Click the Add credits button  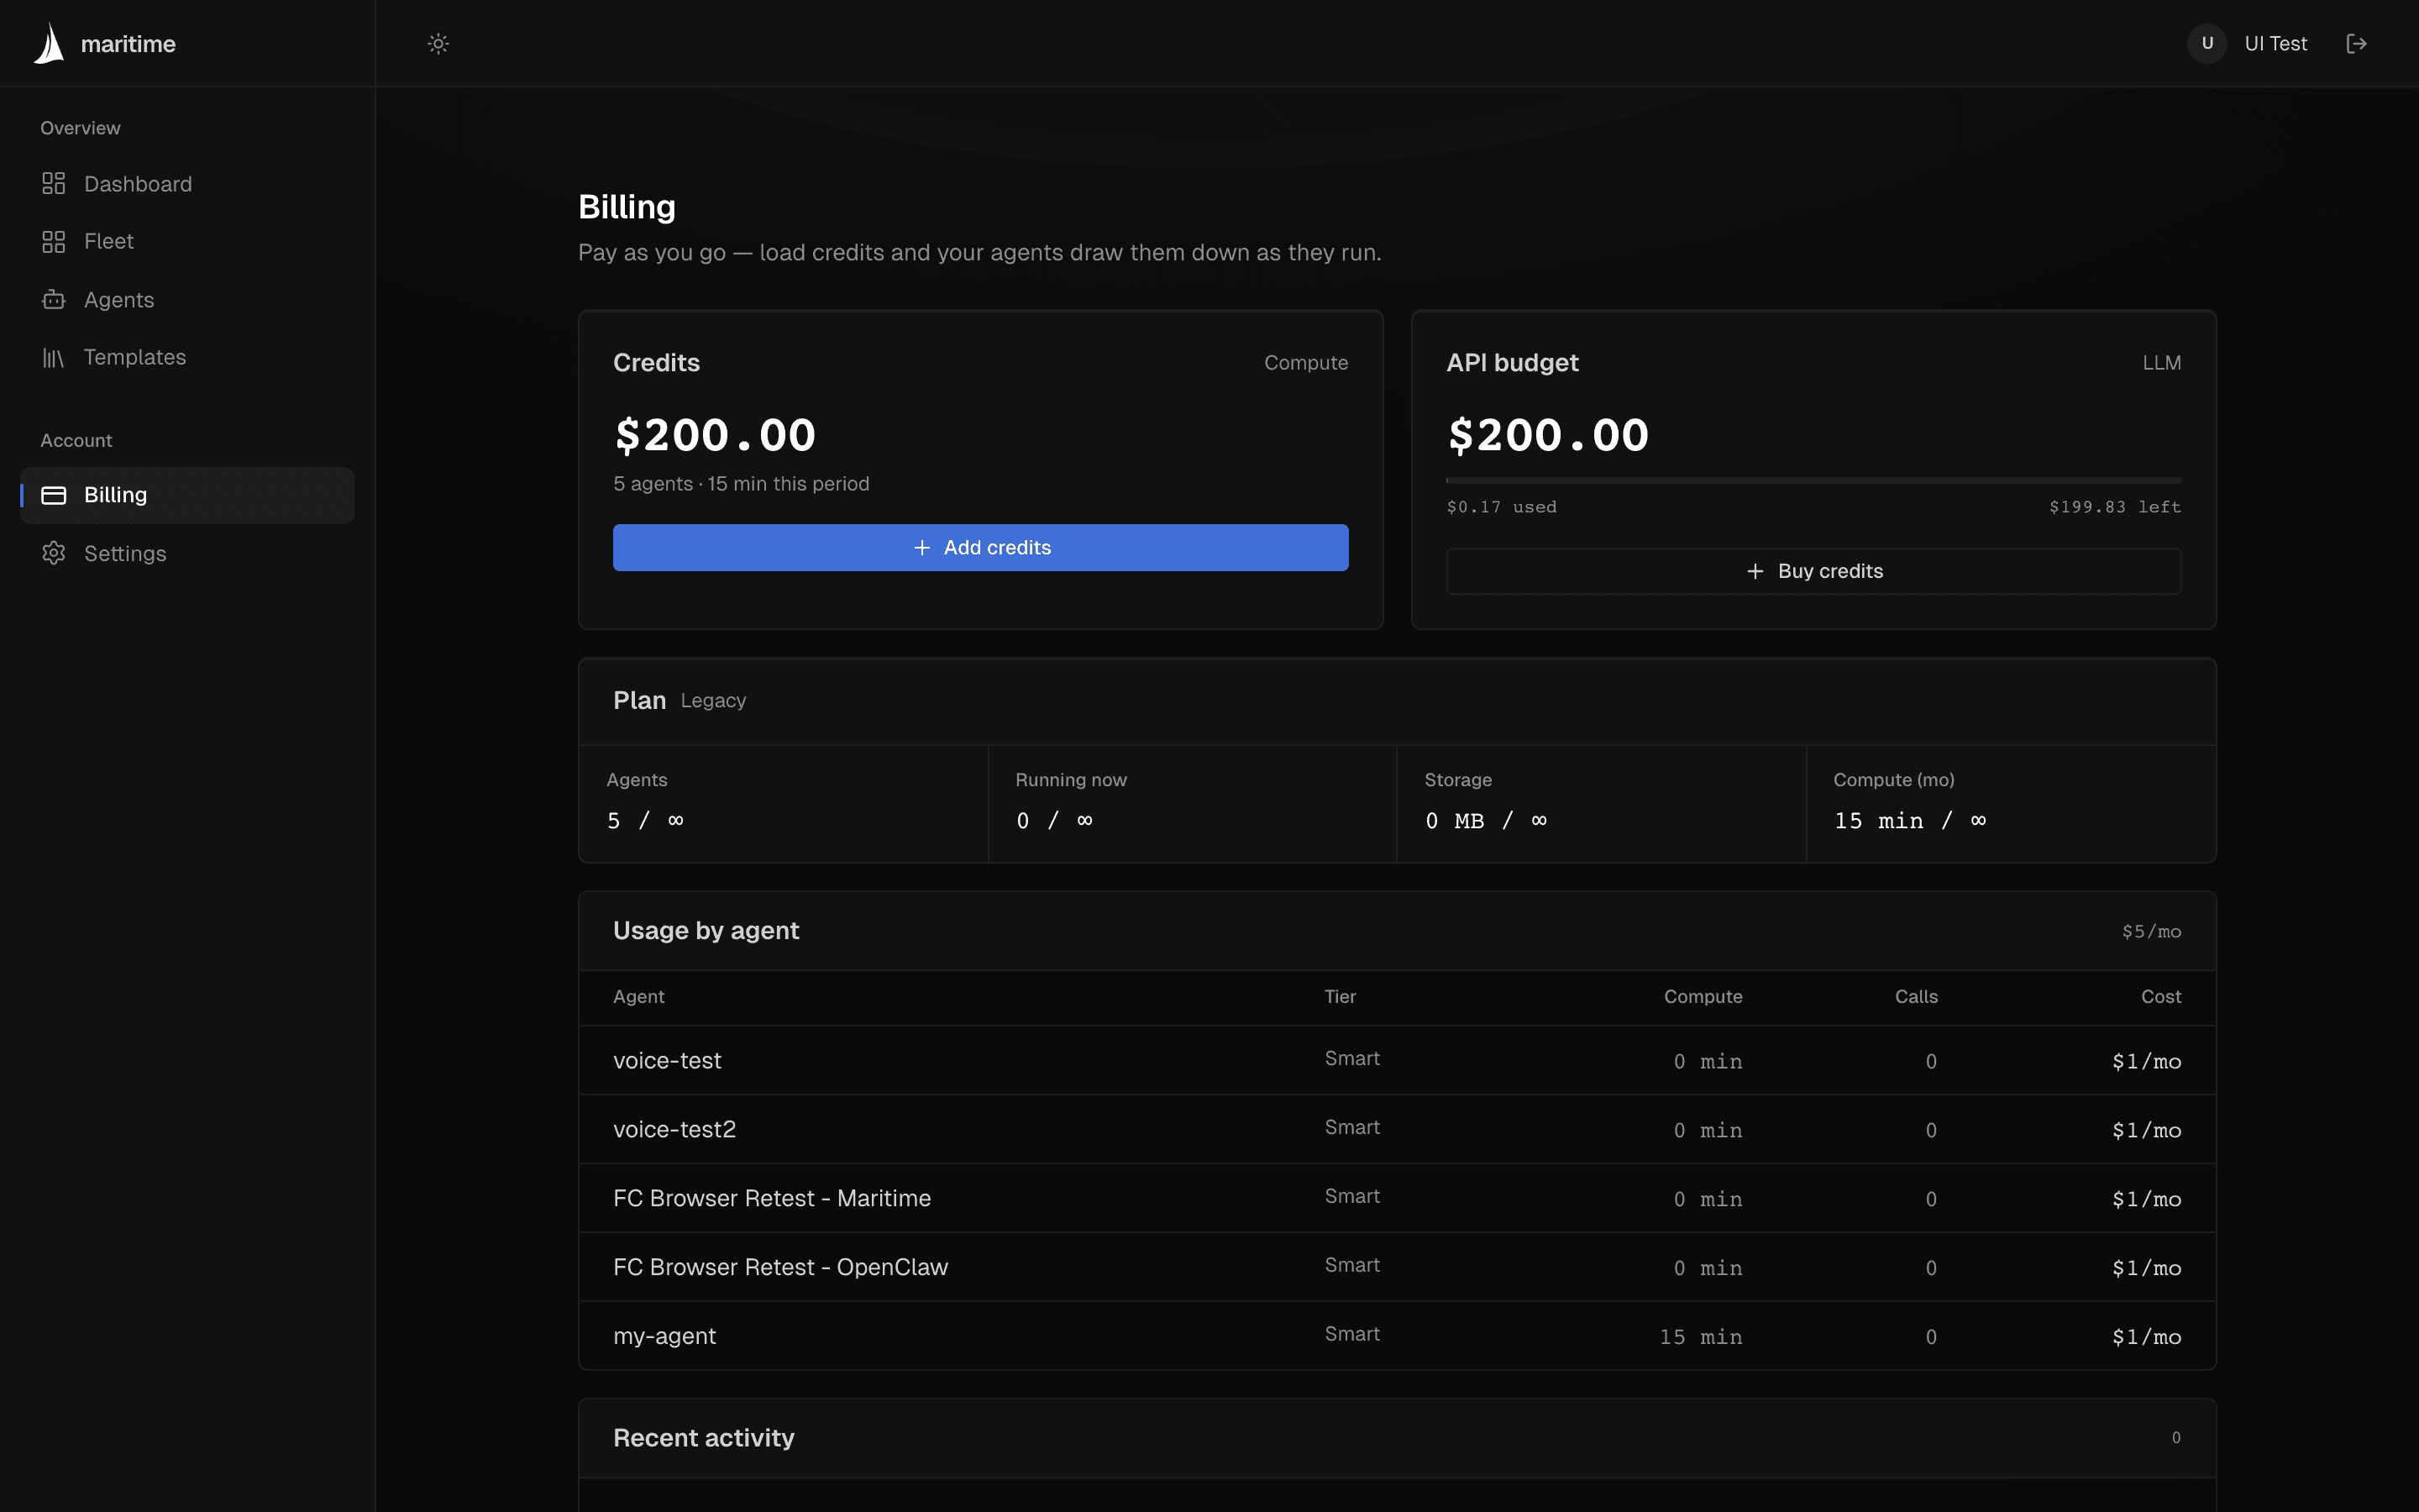(980, 547)
